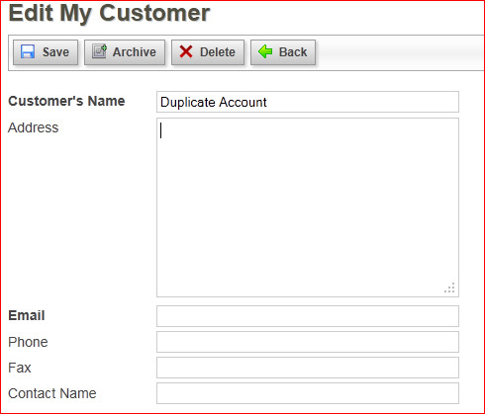Click the red X Delete icon
This screenshot has height=414, width=485.
click(x=186, y=51)
